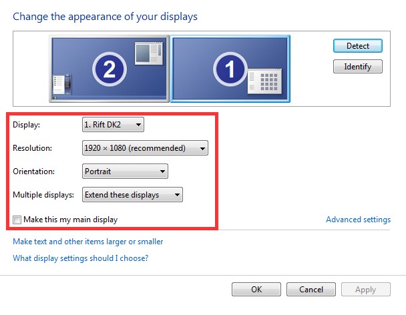The image size is (406, 315).
Task: Expand the Resolution dropdown
Action: [x=144, y=148]
